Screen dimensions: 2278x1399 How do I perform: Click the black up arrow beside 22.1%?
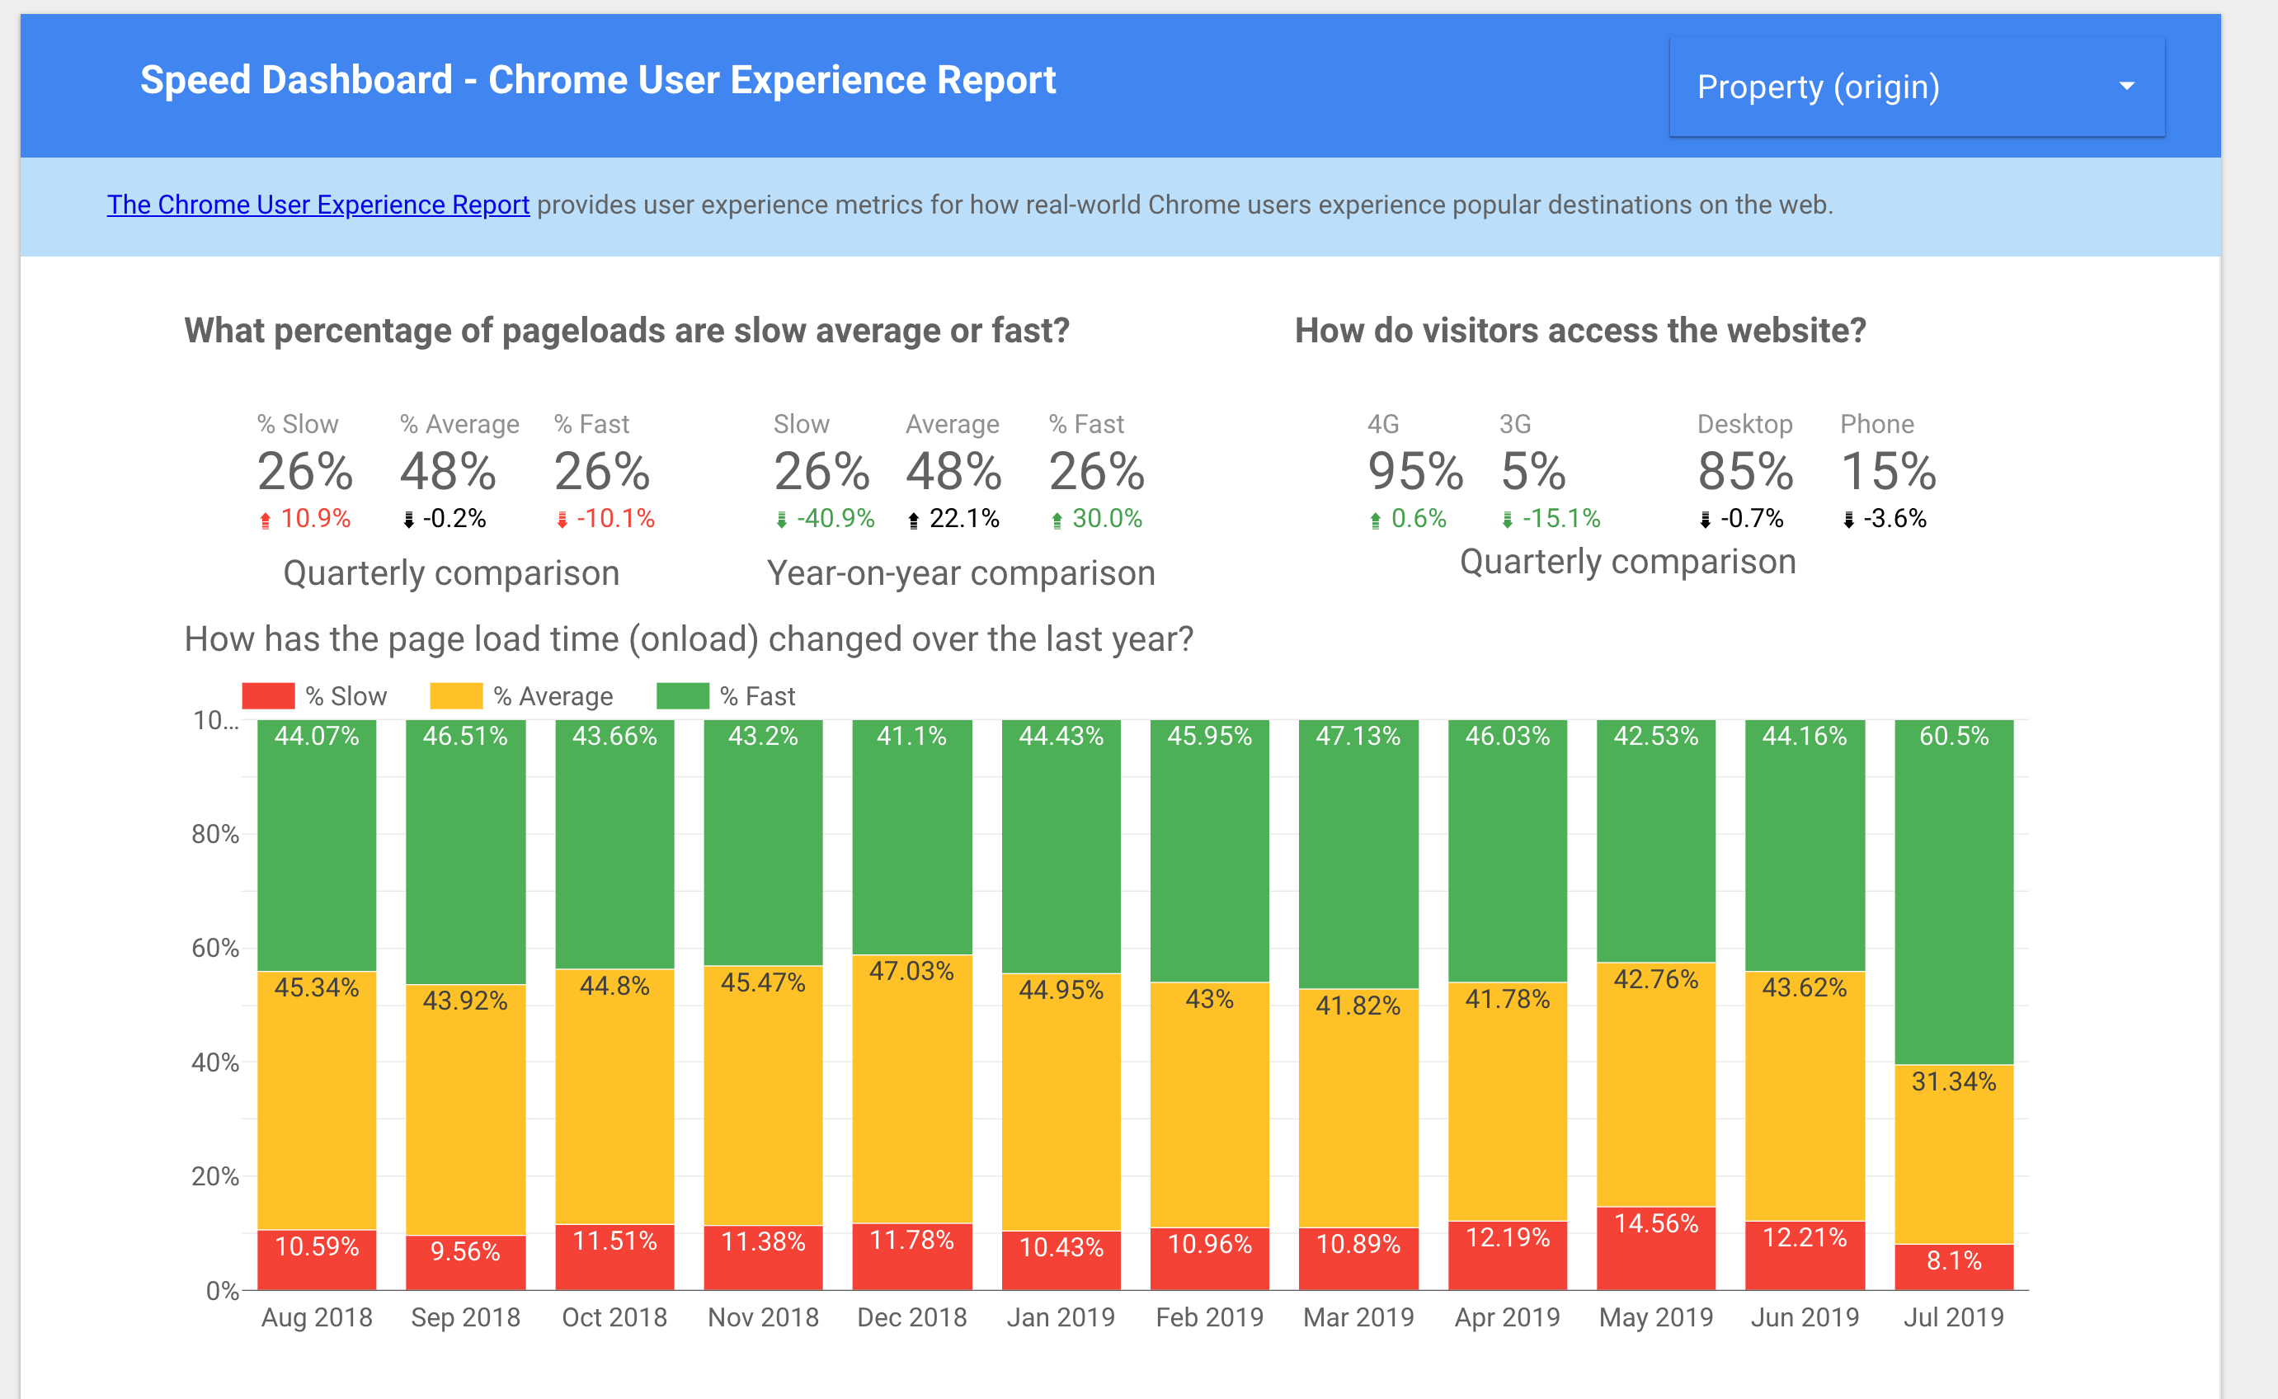[914, 521]
